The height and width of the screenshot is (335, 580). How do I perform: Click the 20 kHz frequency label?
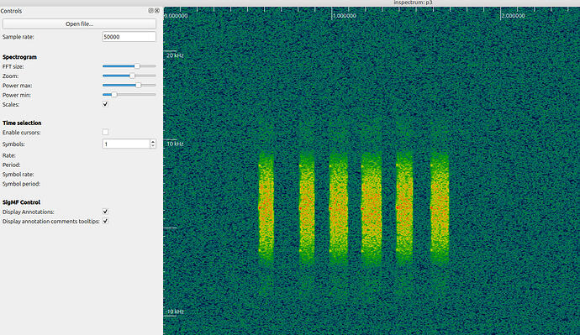175,55
